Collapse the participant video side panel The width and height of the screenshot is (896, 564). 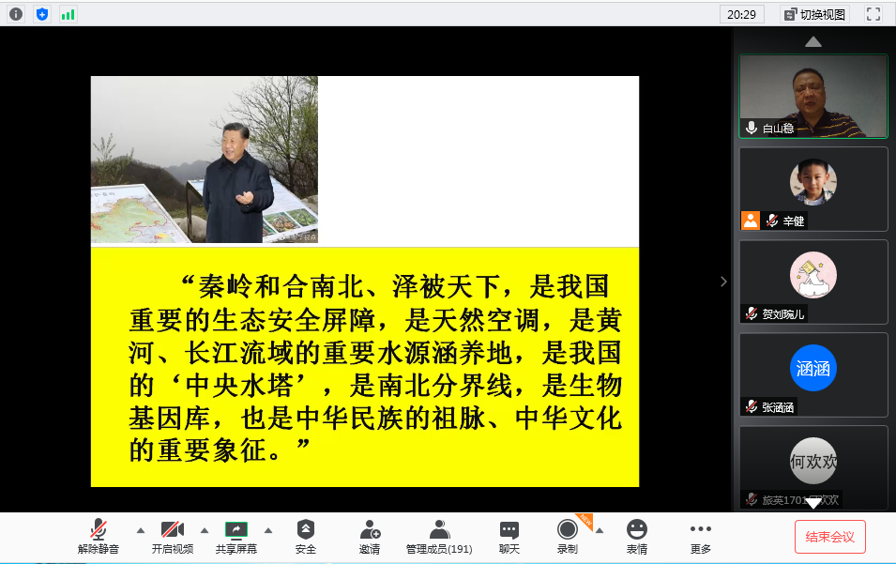pos(722,282)
